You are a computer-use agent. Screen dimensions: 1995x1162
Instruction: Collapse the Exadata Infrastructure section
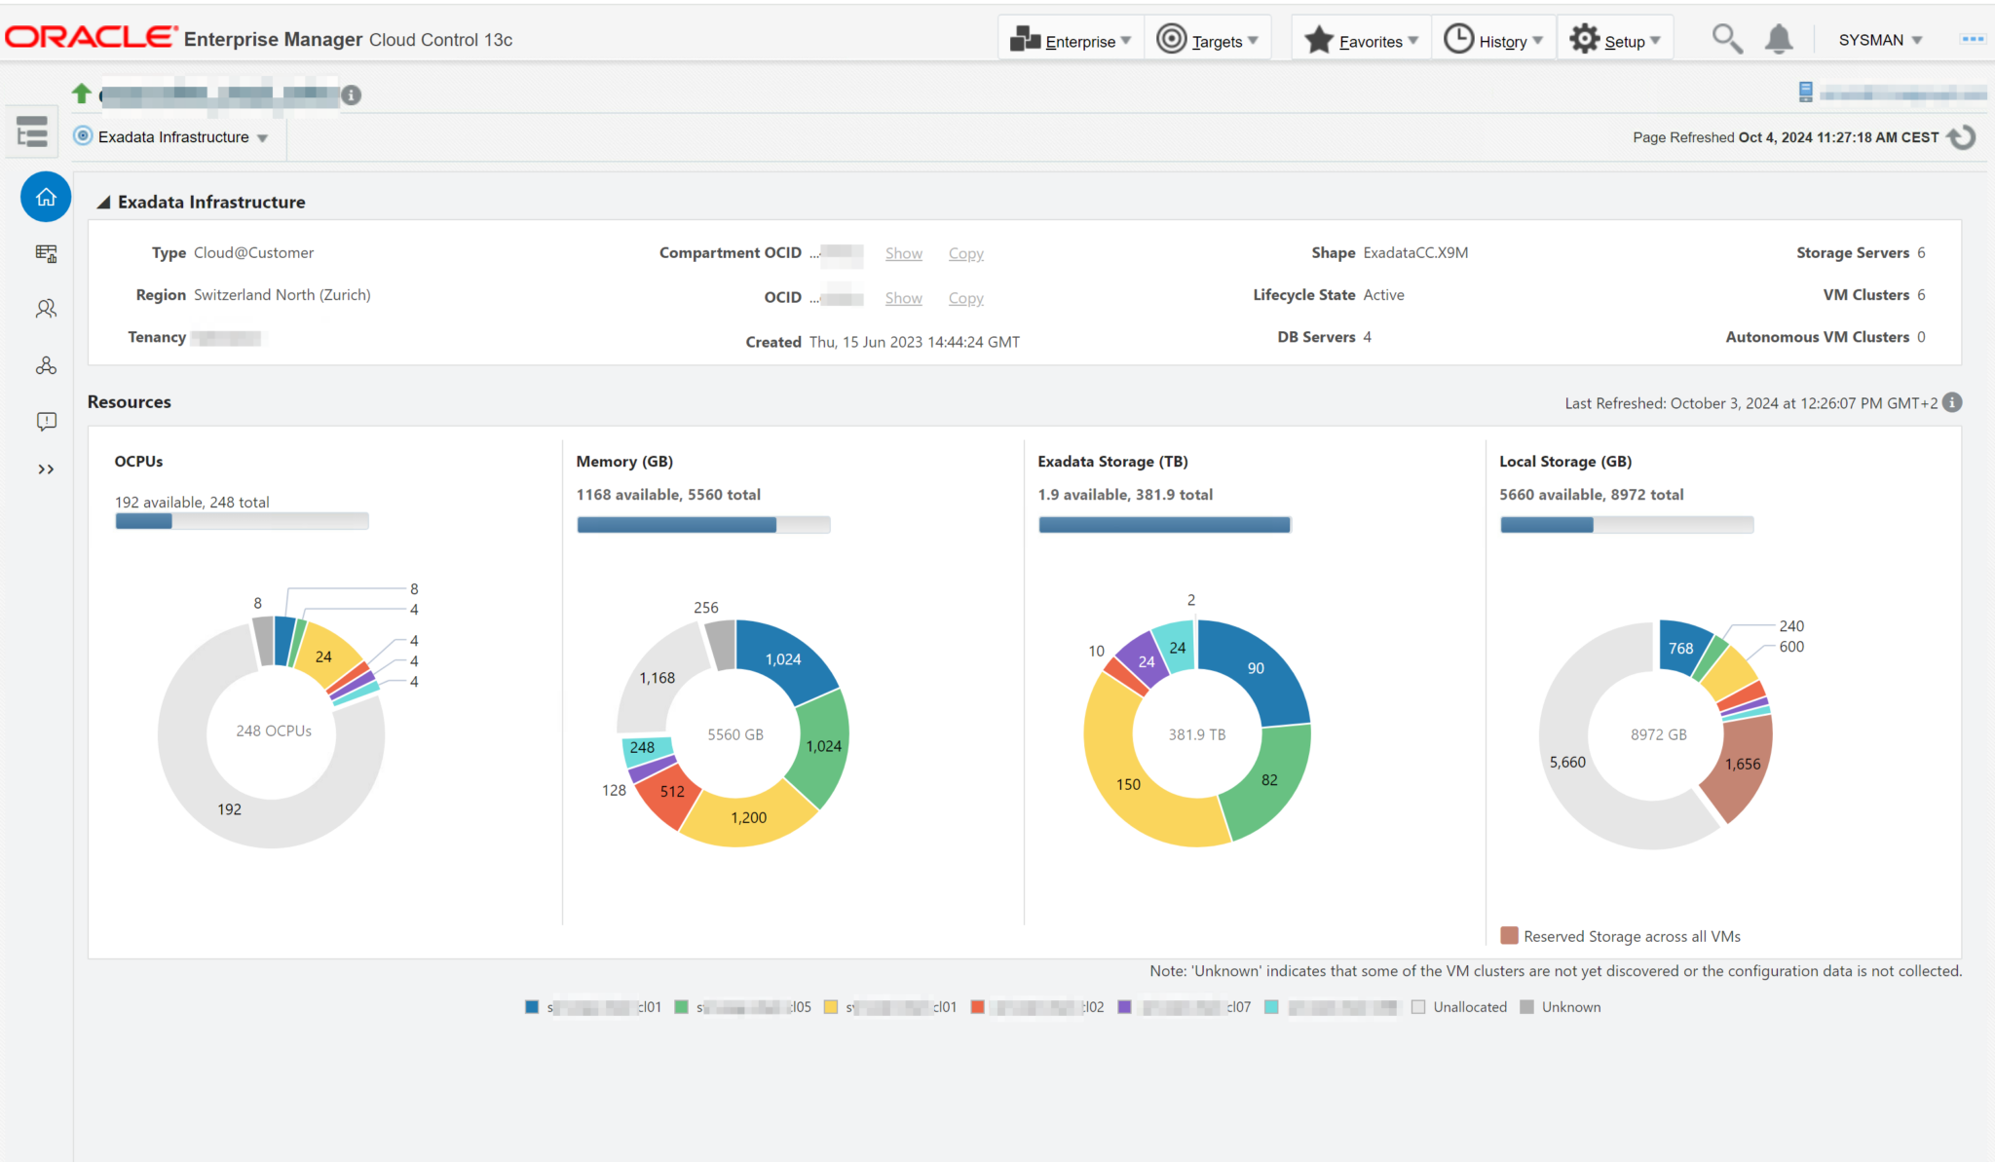coord(103,203)
